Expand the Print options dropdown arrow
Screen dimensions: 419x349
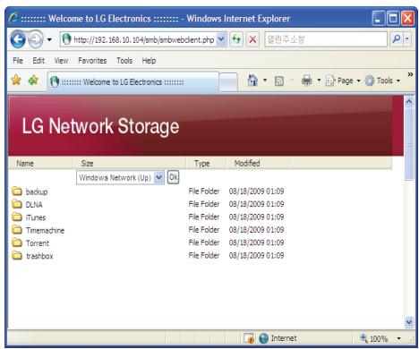click(319, 81)
